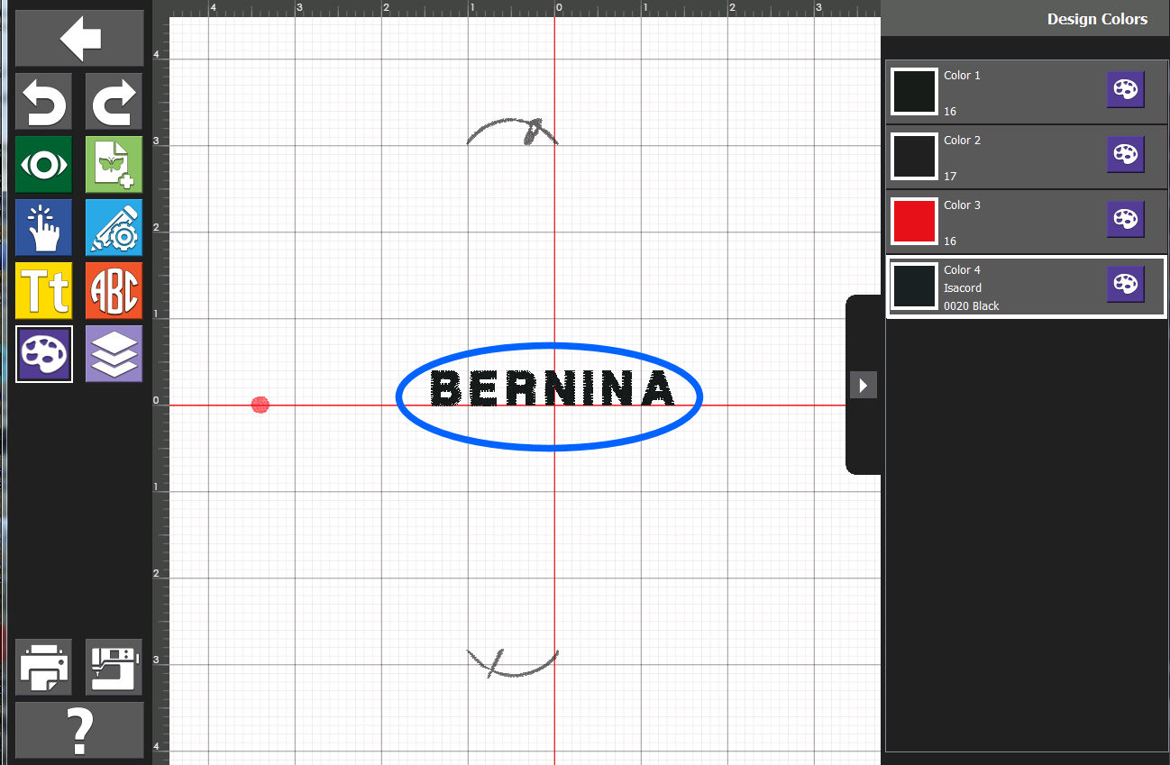Open the ABC monogram tool
1170x765 pixels.
(x=114, y=290)
